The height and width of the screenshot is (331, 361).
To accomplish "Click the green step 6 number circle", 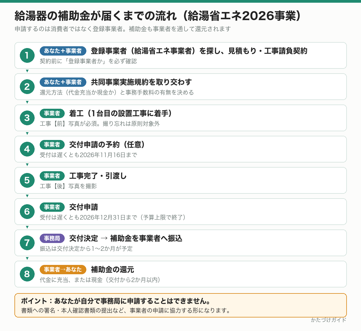I will pos(27,212).
